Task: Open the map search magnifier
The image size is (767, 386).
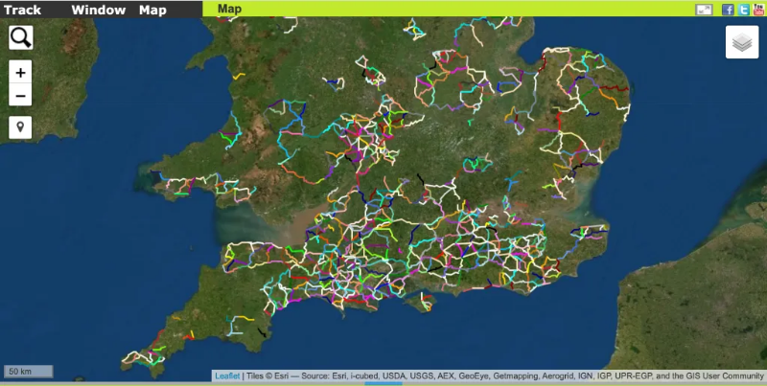Action: 21,37
